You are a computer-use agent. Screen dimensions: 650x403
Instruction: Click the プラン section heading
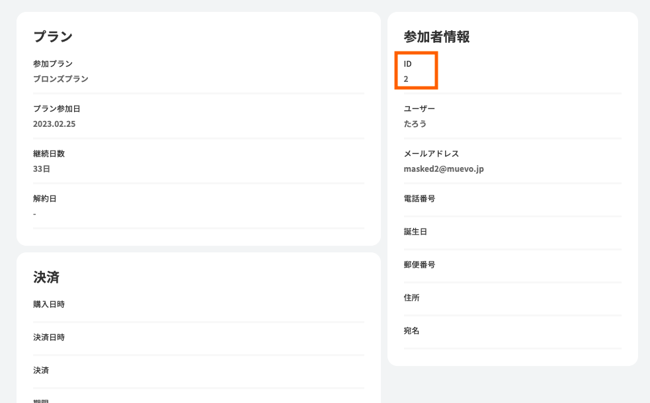(53, 37)
